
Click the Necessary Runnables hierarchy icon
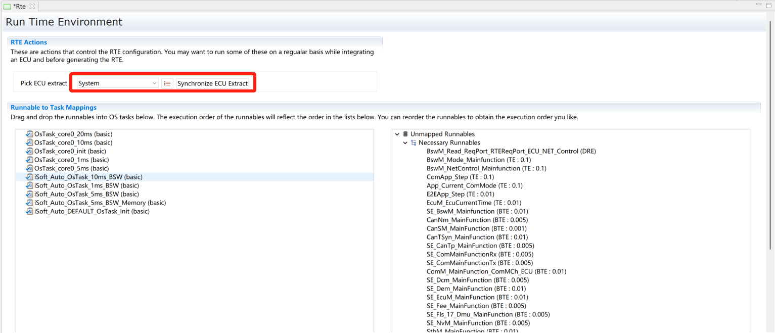point(414,142)
